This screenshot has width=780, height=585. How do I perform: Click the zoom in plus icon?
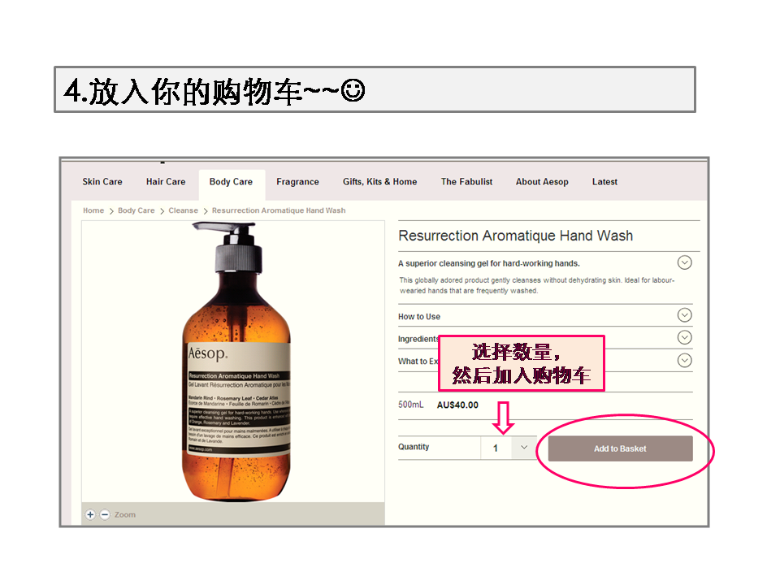[x=90, y=515]
